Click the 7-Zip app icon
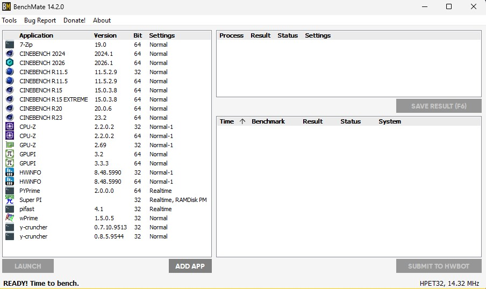The width and height of the screenshot is (486, 289). coord(10,45)
